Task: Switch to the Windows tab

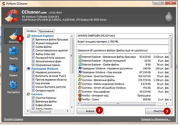Action: [31, 31]
